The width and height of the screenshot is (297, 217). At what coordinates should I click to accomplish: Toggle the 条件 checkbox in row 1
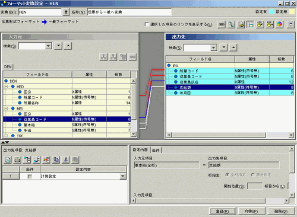pyautogui.click(x=30, y=176)
